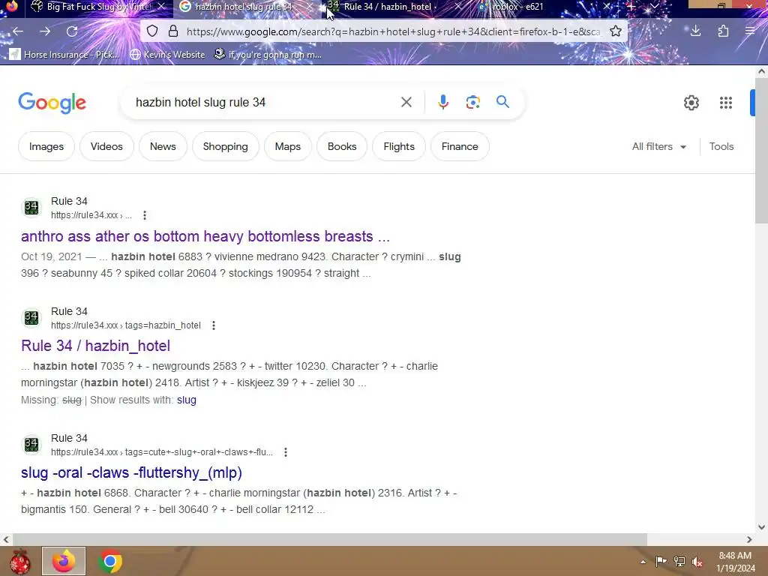The width and height of the screenshot is (768, 576).
Task: Open Google quick settings gear
Action: point(691,102)
